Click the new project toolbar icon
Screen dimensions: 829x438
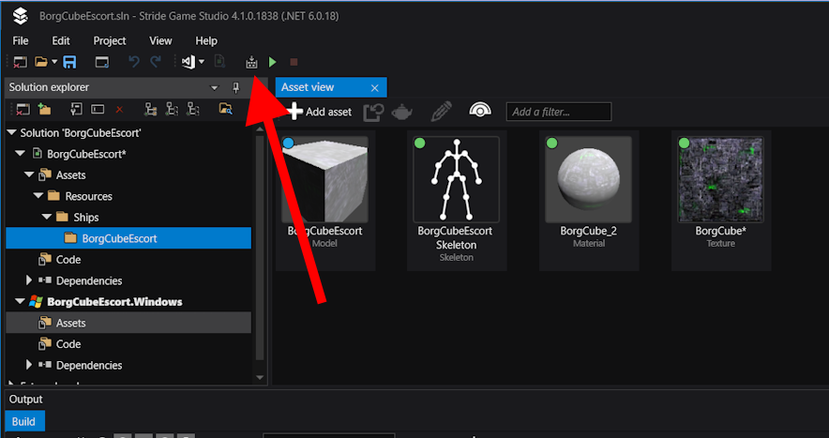tap(20, 62)
